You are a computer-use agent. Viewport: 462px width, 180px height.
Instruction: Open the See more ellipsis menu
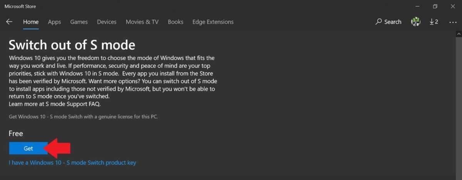[x=453, y=22]
